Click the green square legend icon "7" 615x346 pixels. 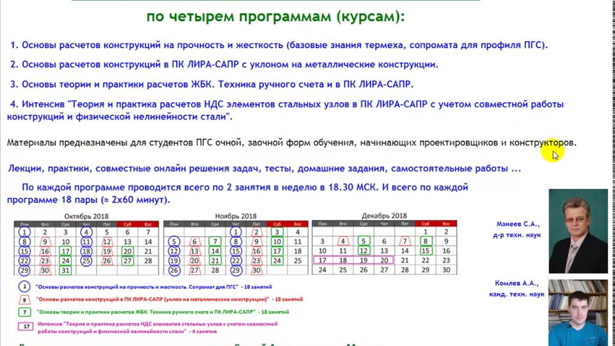(x=25, y=312)
